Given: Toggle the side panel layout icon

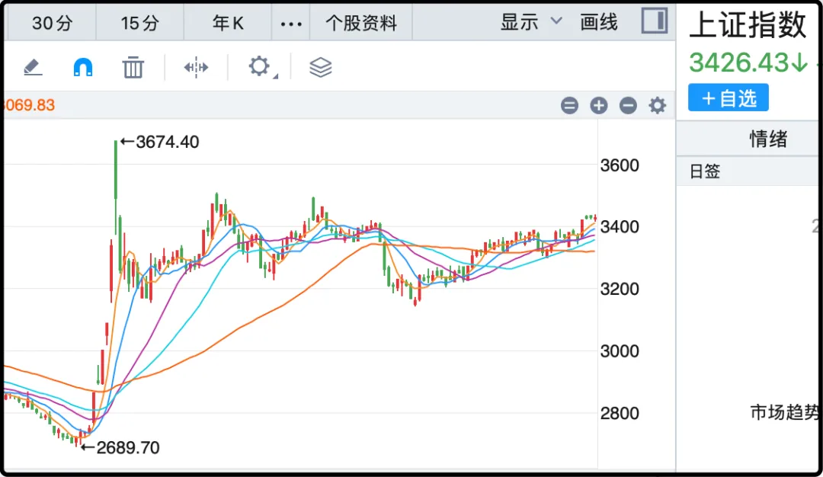Looking at the screenshot, I should pyautogui.click(x=654, y=21).
